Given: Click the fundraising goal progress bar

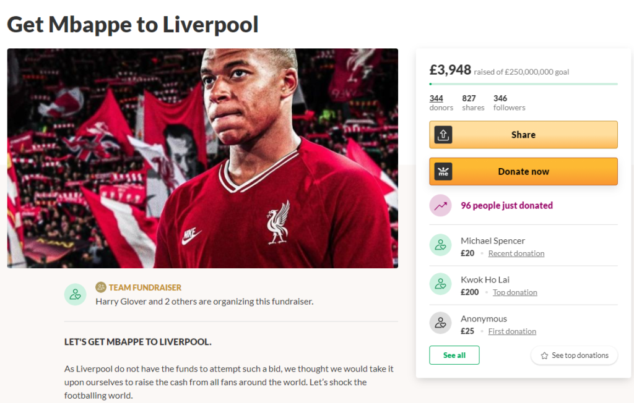Looking at the screenshot, I should tap(523, 83).
